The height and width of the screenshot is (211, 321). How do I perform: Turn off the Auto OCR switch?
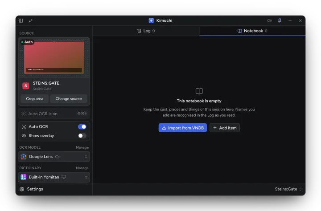82,127
